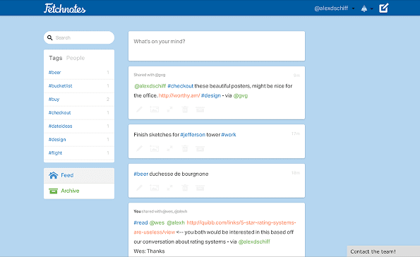Viewport: 420px width, 257px height.
Task: Filter by the #beer tag in sidebar
Action: click(x=79, y=72)
